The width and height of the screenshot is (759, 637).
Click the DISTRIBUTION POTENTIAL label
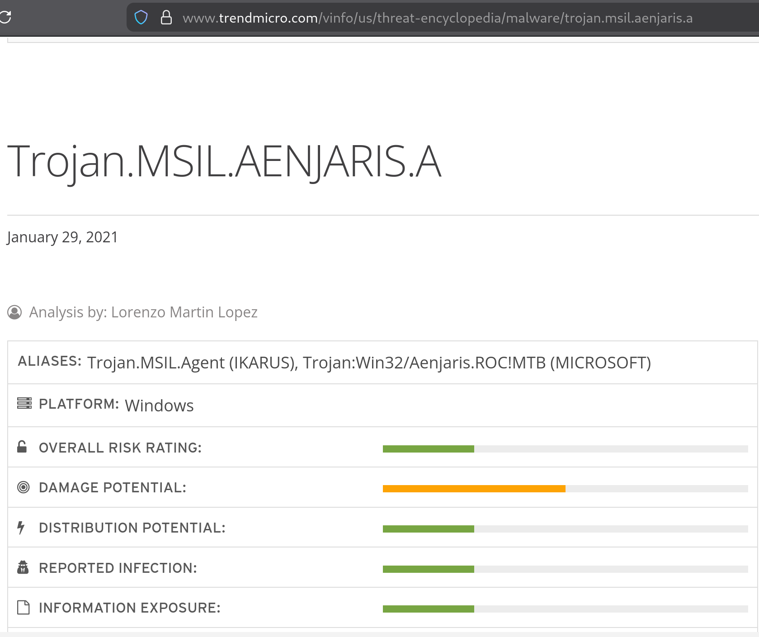pos(132,528)
